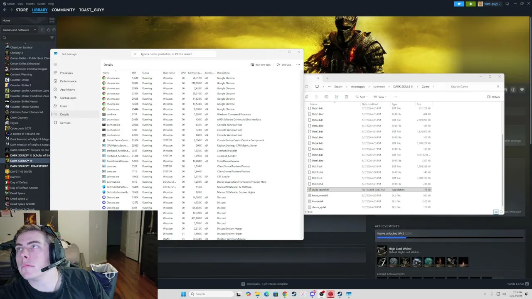Open TOAST_GUYY profile tab

(91, 10)
